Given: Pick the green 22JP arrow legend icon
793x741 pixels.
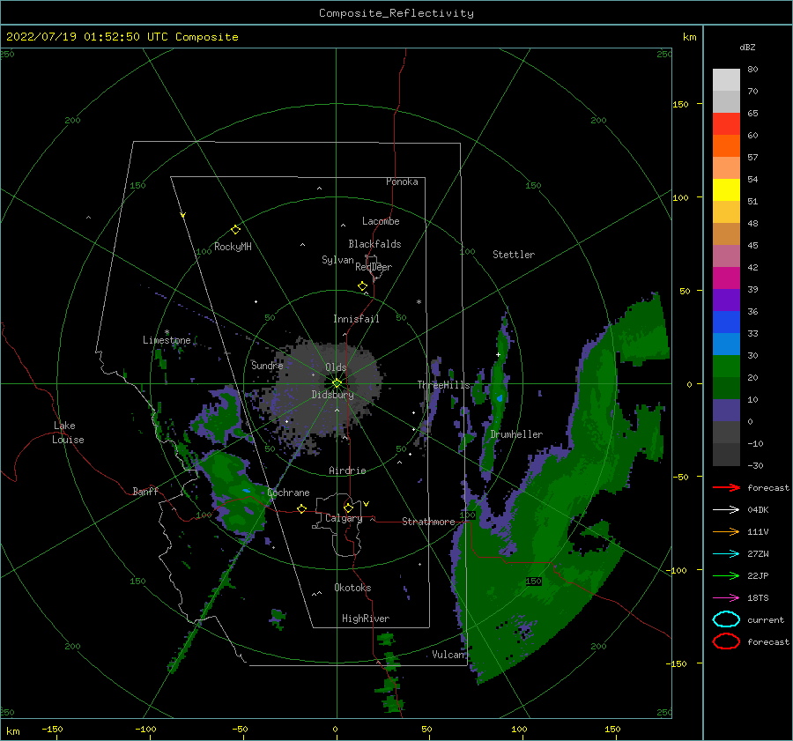Looking at the screenshot, I should (x=726, y=575).
